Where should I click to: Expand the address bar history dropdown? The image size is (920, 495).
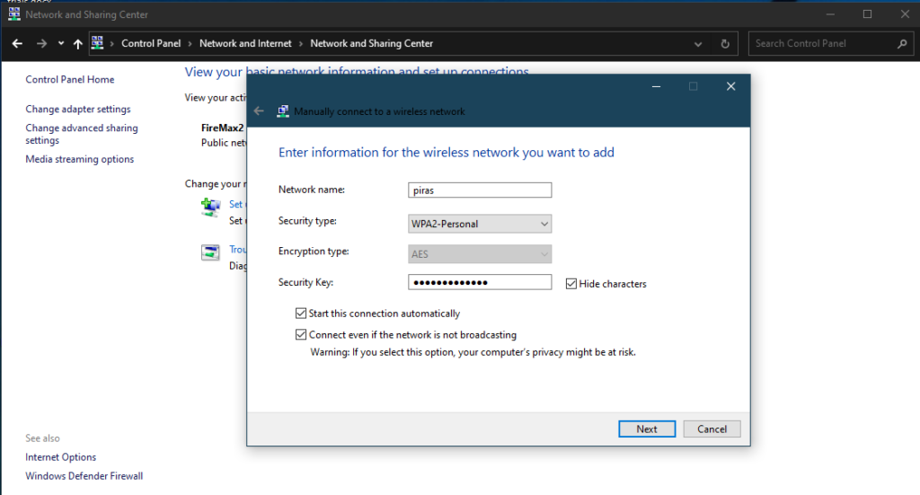(699, 43)
